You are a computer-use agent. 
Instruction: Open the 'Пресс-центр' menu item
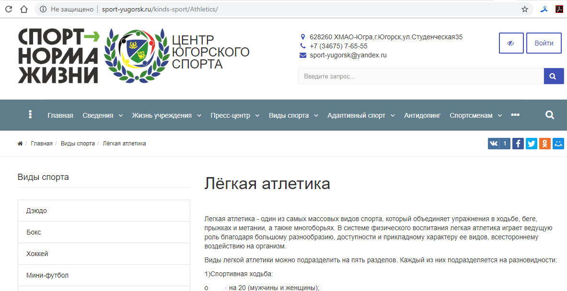click(231, 115)
